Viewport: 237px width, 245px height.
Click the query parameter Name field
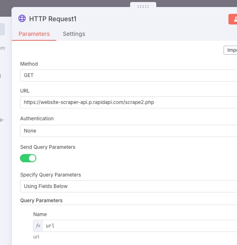coord(140,225)
